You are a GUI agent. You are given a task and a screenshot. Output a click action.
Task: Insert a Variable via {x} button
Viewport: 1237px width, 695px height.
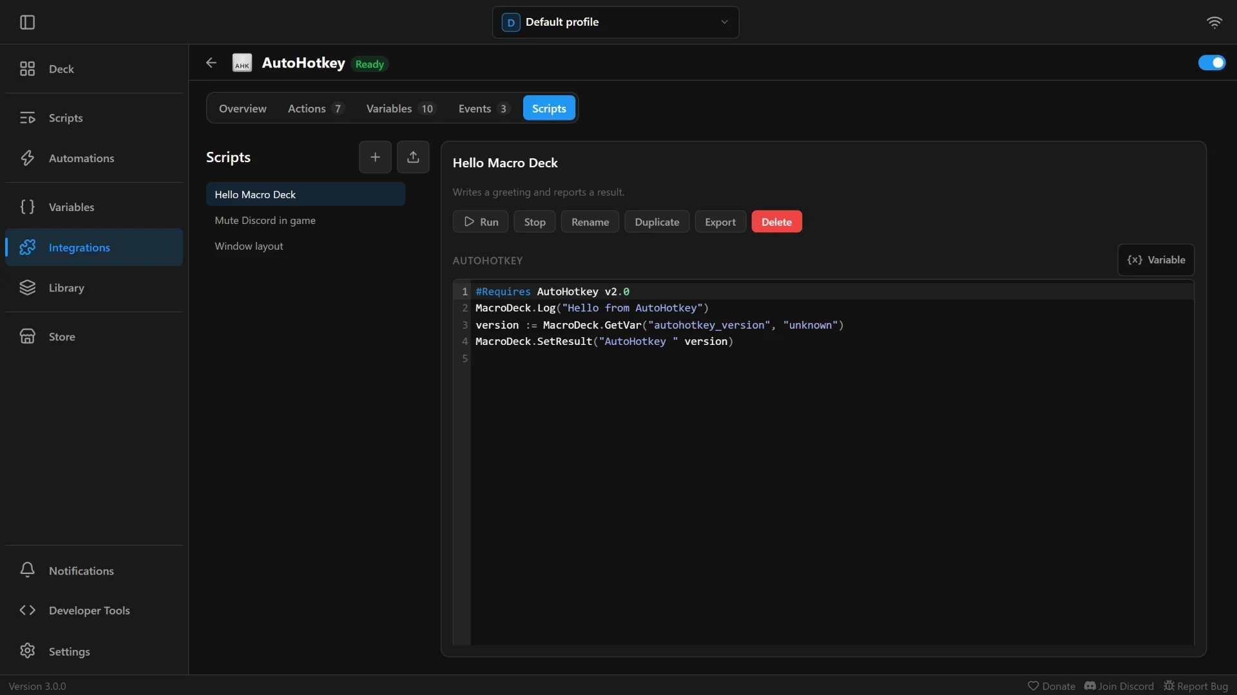pyautogui.click(x=1156, y=260)
